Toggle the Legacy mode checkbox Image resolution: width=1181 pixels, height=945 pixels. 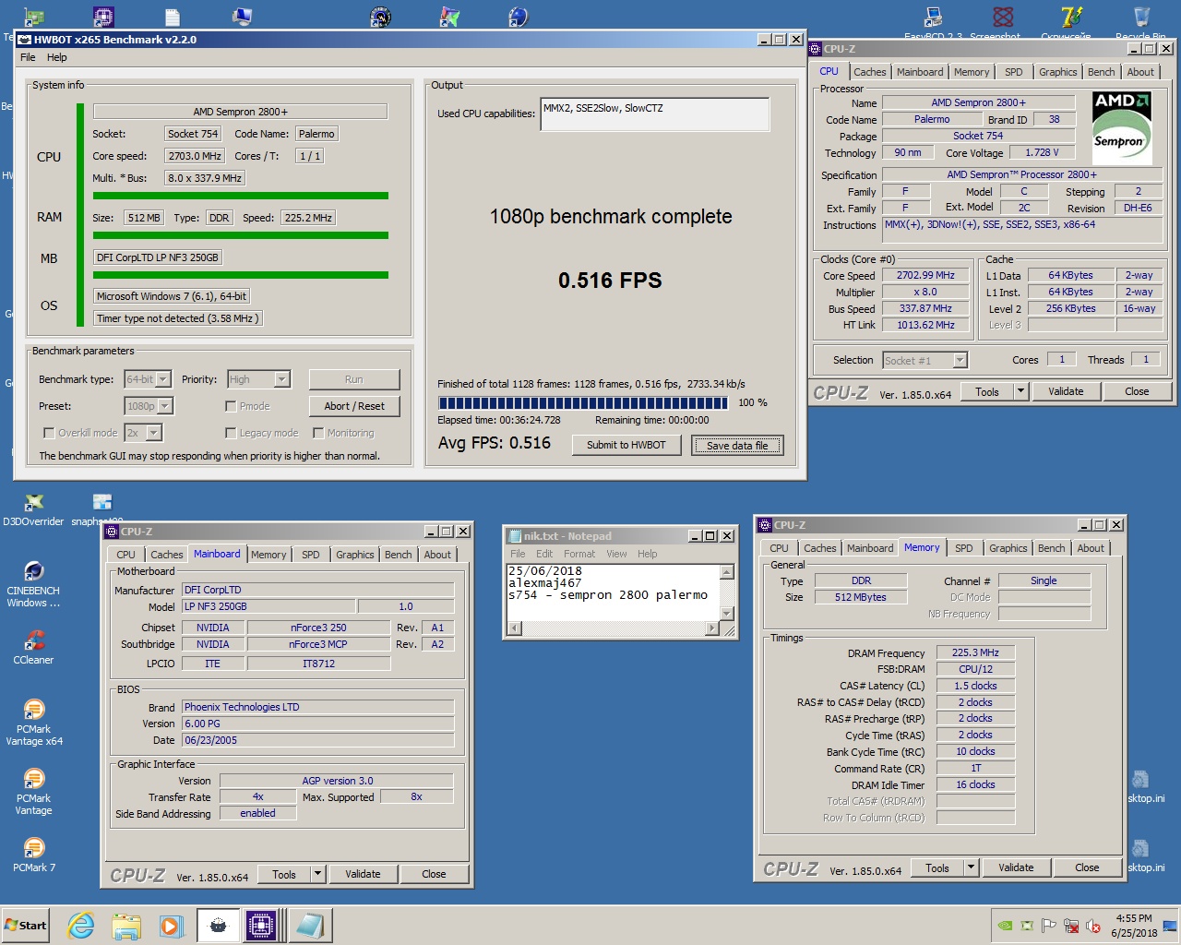[231, 433]
